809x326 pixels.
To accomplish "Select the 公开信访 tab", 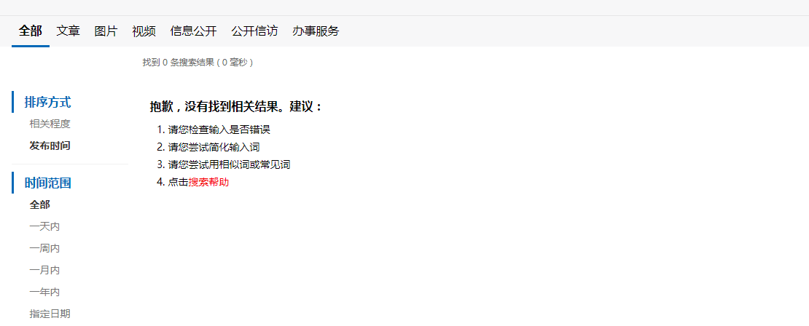I will (254, 31).
